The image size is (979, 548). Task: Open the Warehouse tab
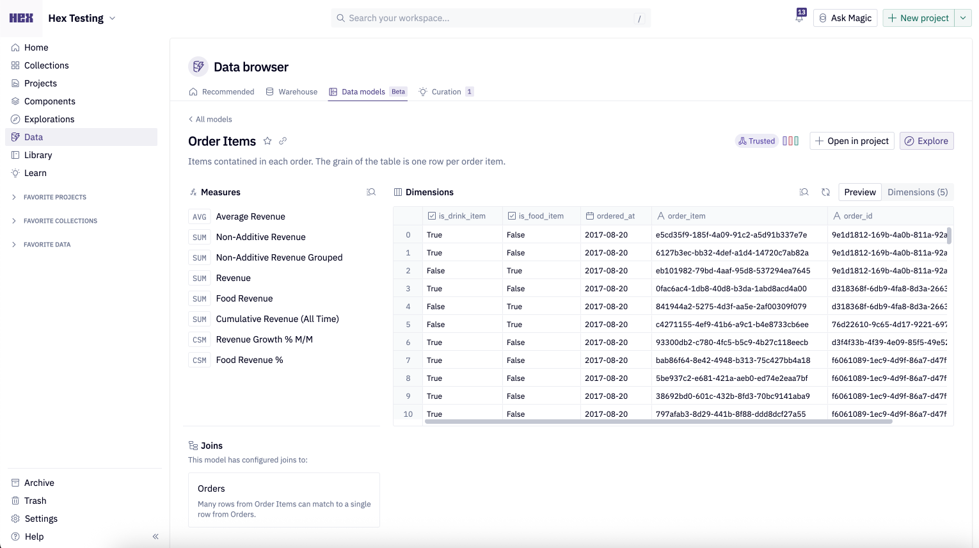[292, 92]
